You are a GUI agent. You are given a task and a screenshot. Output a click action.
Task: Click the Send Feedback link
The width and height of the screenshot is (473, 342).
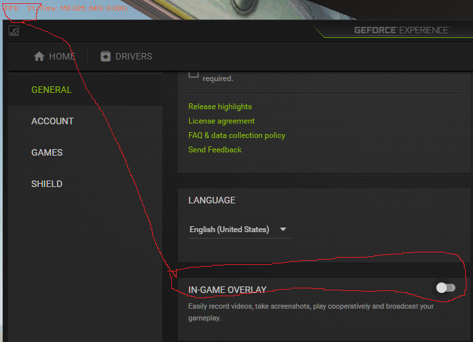point(215,150)
